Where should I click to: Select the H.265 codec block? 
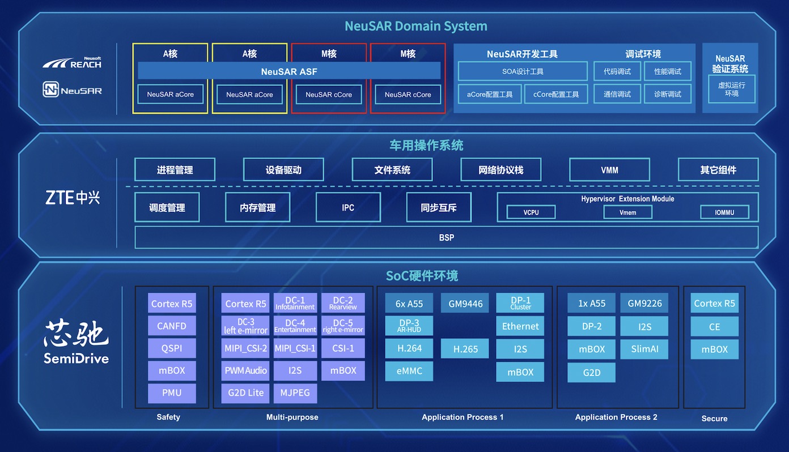[x=465, y=349]
